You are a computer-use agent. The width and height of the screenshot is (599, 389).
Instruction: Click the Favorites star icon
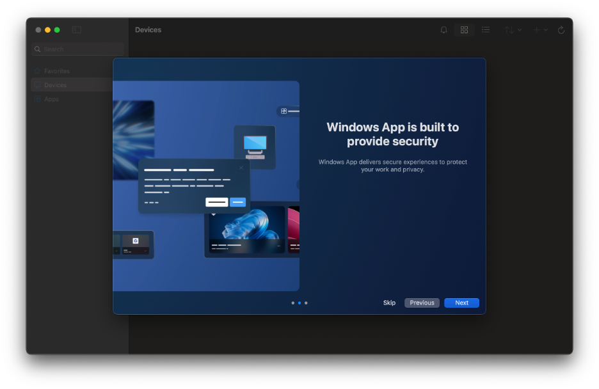38,71
